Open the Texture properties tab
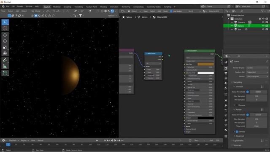The image size is (270, 152). [226, 136]
